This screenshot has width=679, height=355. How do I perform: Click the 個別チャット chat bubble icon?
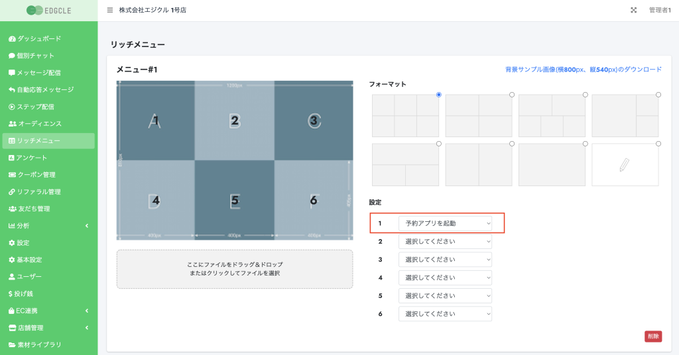(x=12, y=56)
